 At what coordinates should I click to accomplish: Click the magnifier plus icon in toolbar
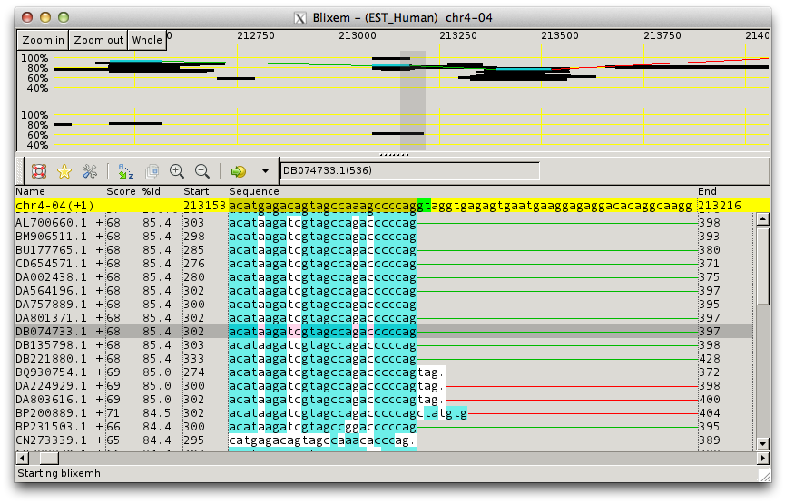tap(177, 171)
